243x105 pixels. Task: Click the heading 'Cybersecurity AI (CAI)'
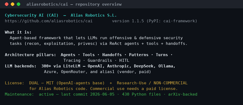click(x=32, y=15)
